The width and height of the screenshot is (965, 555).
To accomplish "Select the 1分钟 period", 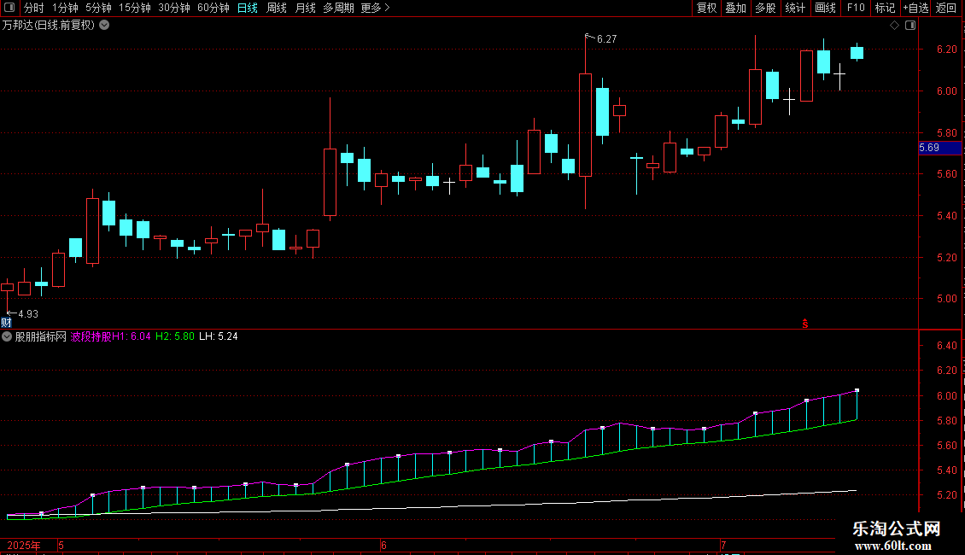I will tap(65, 8).
